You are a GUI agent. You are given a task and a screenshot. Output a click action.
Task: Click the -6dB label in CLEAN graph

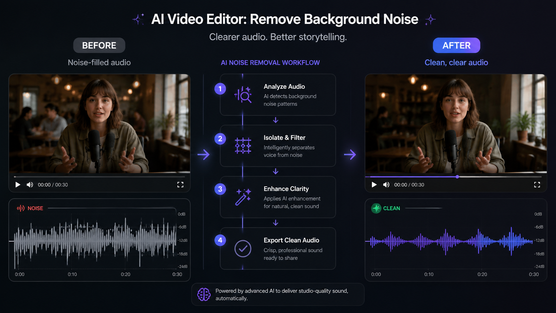tap(539, 227)
